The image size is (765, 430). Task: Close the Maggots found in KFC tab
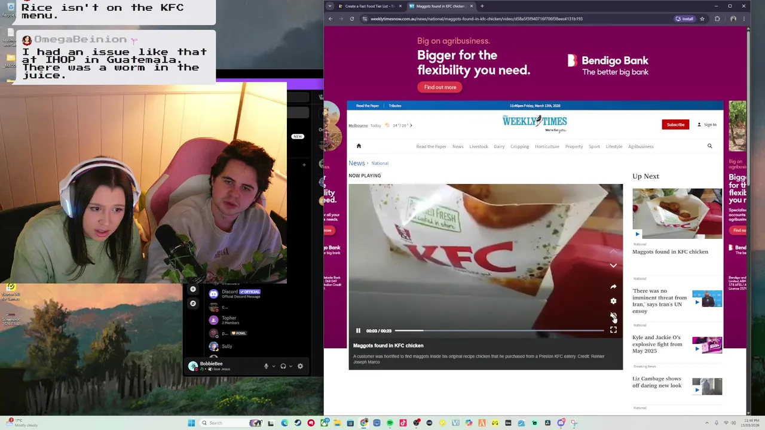(472, 6)
